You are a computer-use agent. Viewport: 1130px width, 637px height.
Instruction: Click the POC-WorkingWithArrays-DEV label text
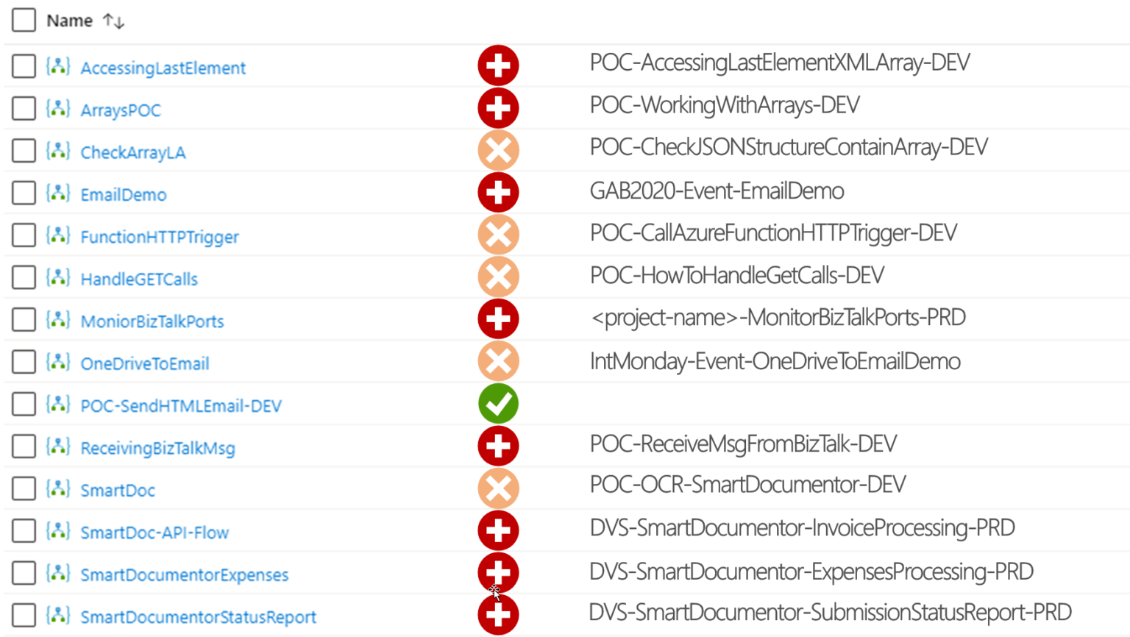[x=725, y=106]
